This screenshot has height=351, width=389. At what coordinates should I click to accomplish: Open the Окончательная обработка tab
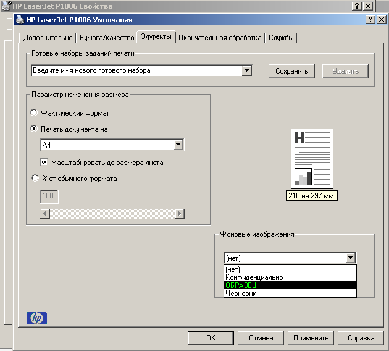[x=220, y=38]
